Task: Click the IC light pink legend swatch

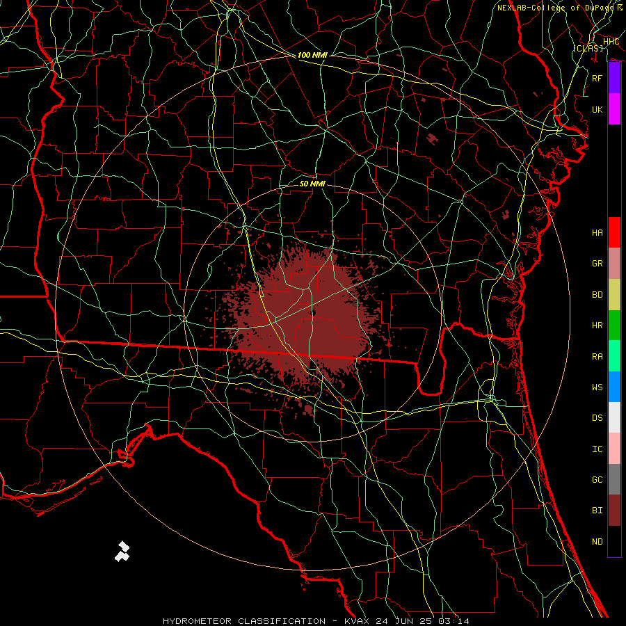Action: [x=614, y=449]
